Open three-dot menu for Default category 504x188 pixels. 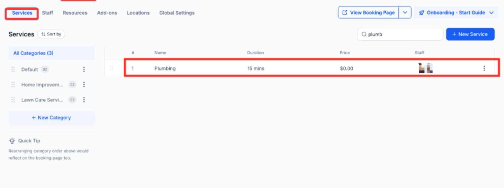84,69
